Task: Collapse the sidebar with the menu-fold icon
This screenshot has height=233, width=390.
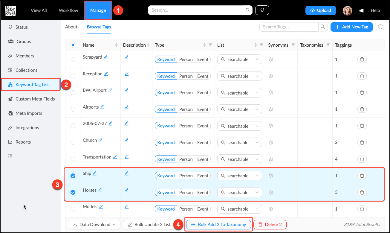Action: click(x=10, y=156)
